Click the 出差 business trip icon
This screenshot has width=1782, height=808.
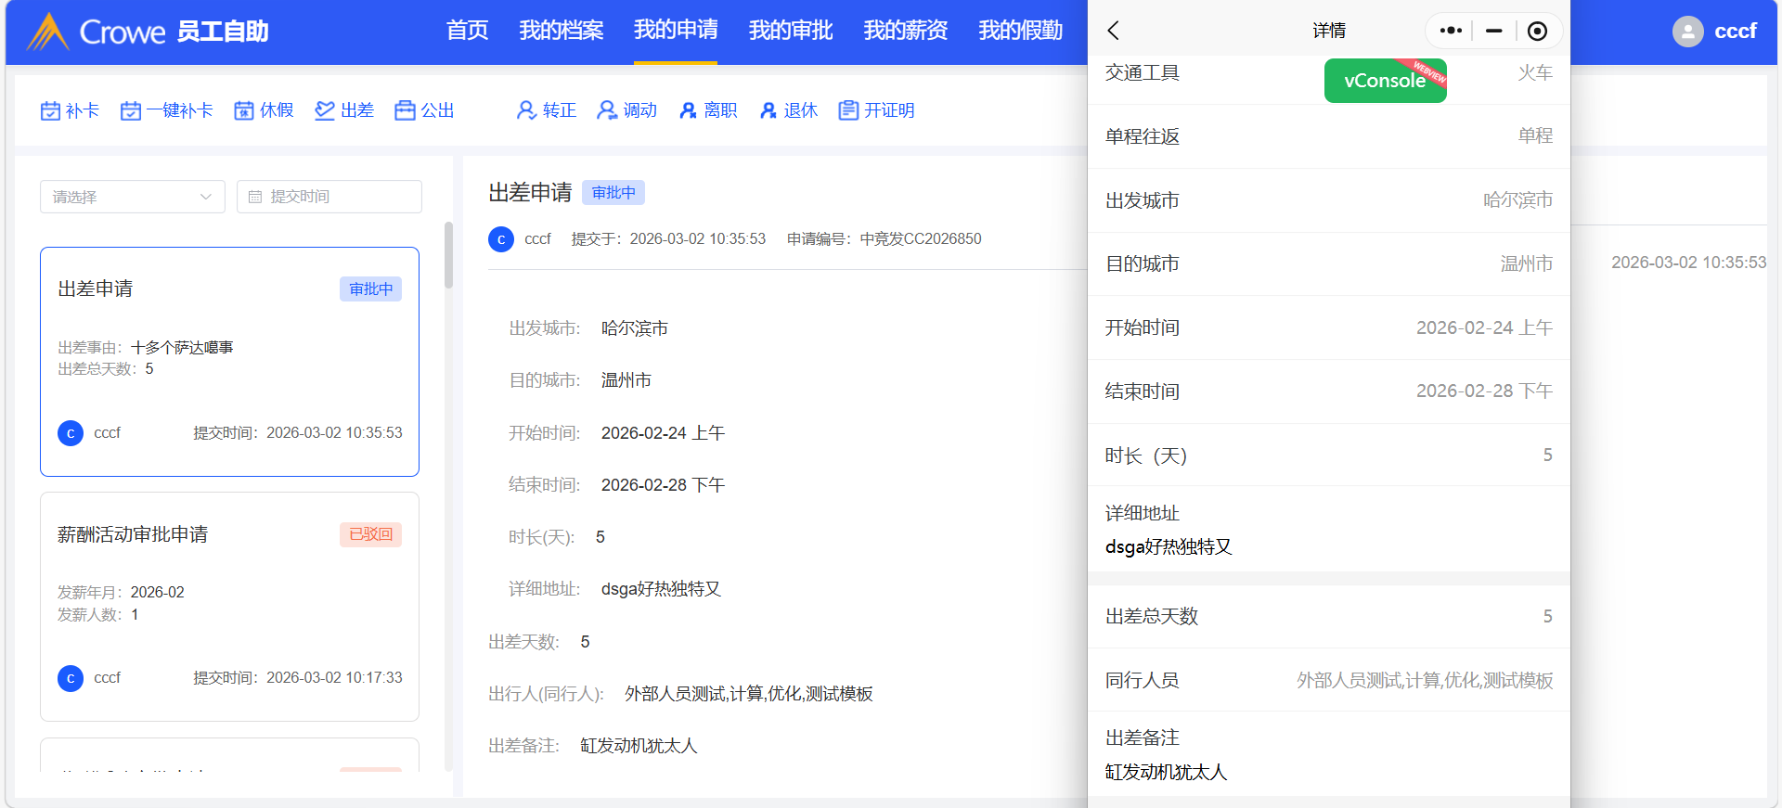coord(325,111)
